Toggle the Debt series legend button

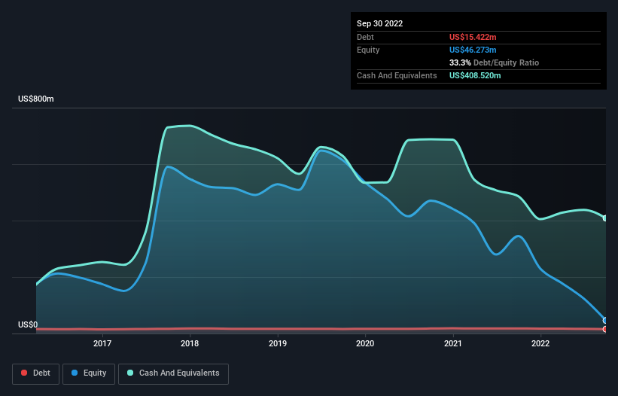coord(36,373)
